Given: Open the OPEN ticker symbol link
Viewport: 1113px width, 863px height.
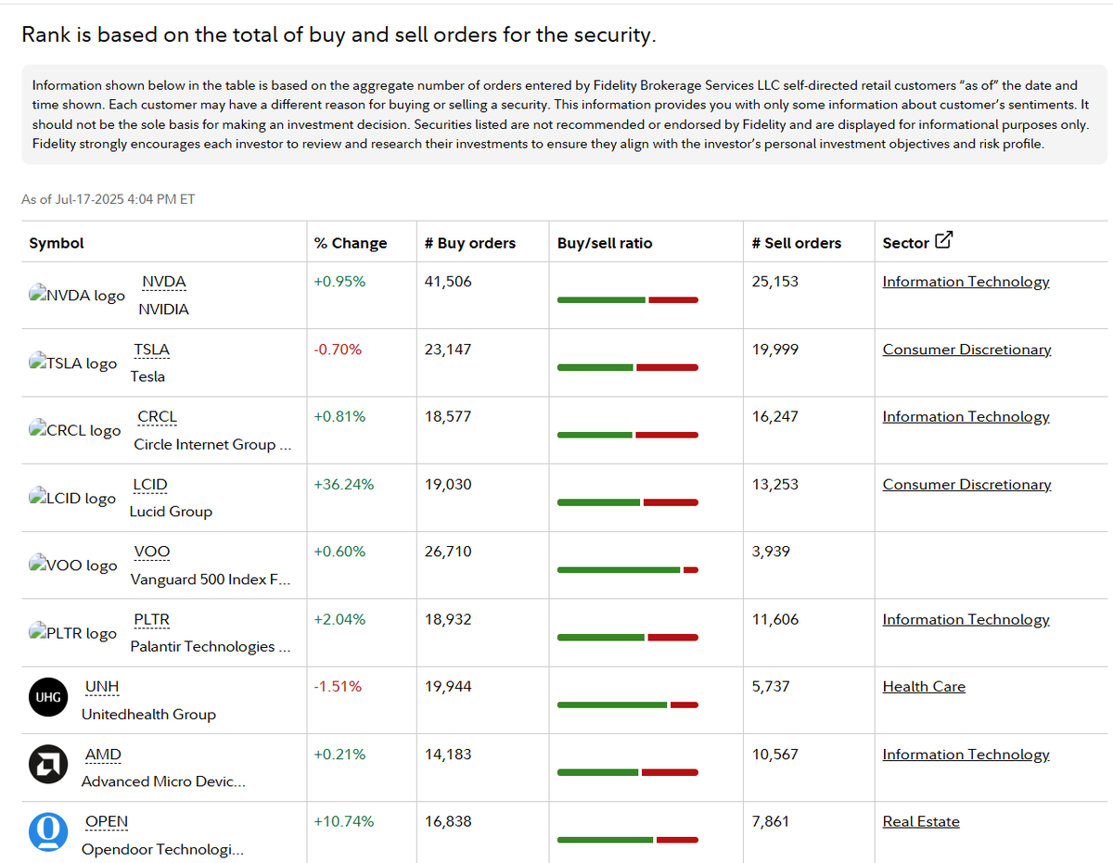Looking at the screenshot, I should click(107, 821).
